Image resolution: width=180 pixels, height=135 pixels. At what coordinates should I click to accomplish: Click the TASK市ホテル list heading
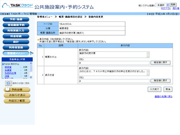12,64
